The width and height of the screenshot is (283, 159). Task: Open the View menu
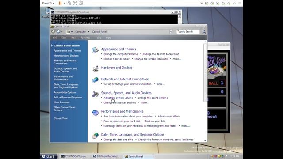(73, 38)
